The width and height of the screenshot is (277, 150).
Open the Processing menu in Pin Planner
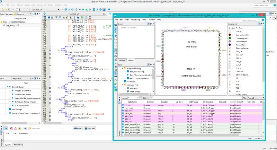(x=135, y=20)
